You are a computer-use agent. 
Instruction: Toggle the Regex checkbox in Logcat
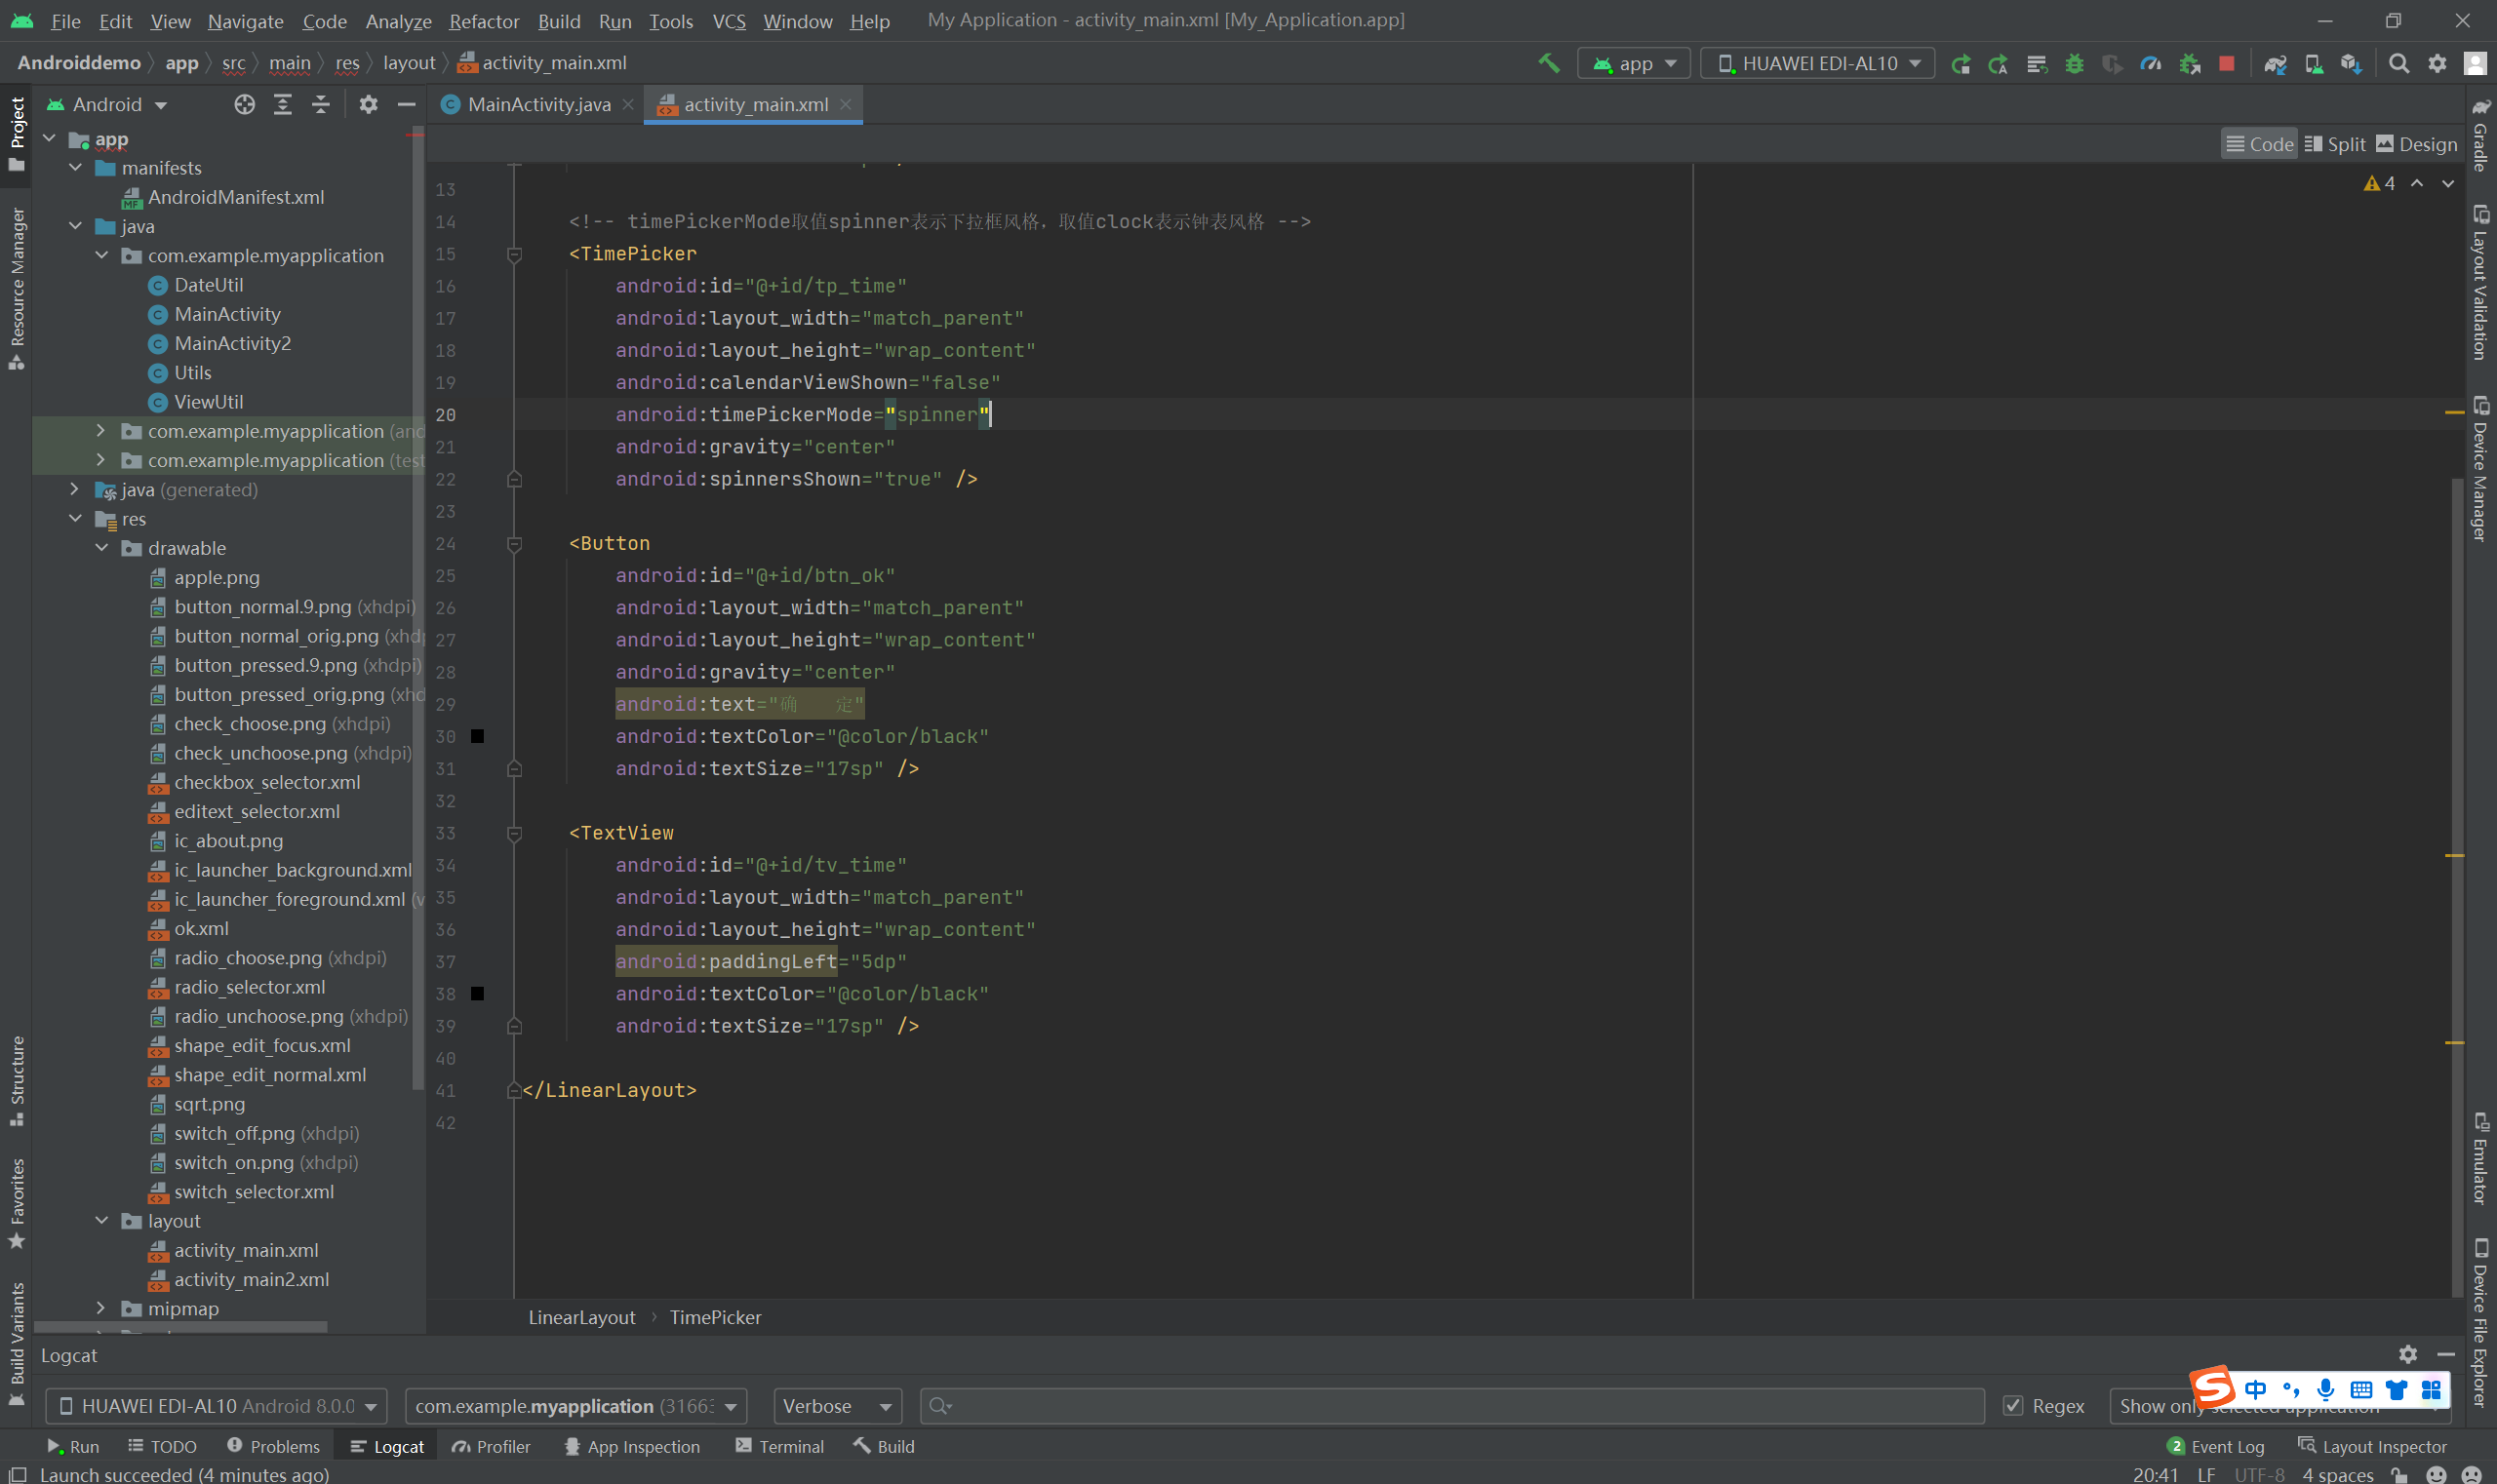2013,1406
